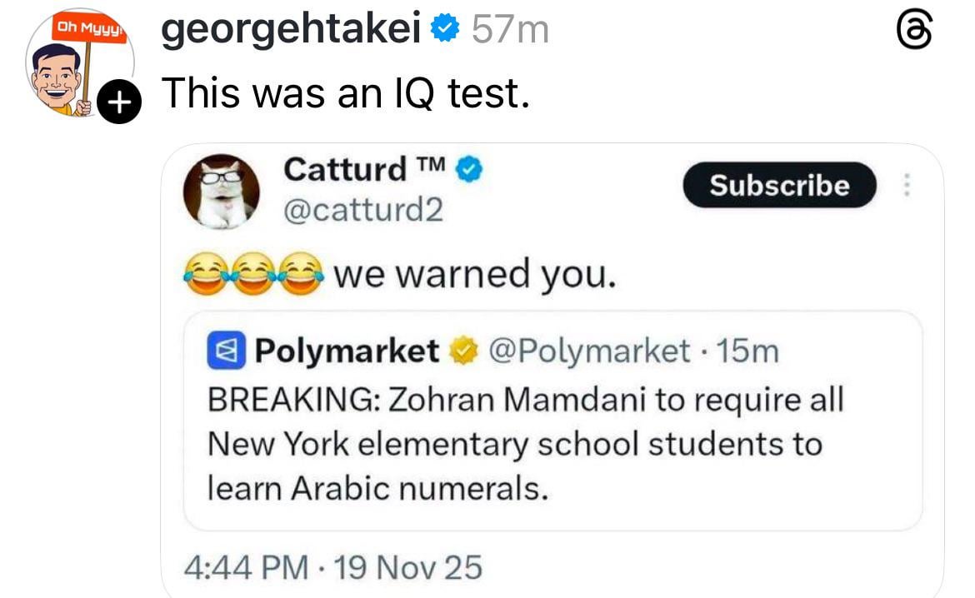Open the three-dot more options menu

[907, 185]
